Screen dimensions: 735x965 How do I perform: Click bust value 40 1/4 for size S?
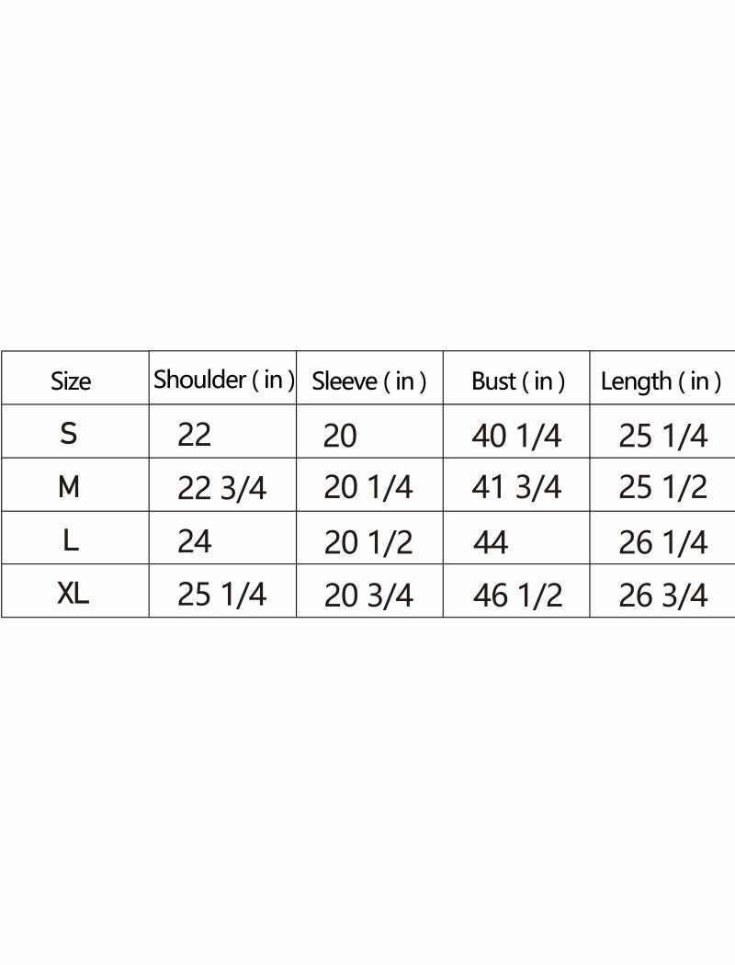click(x=516, y=436)
